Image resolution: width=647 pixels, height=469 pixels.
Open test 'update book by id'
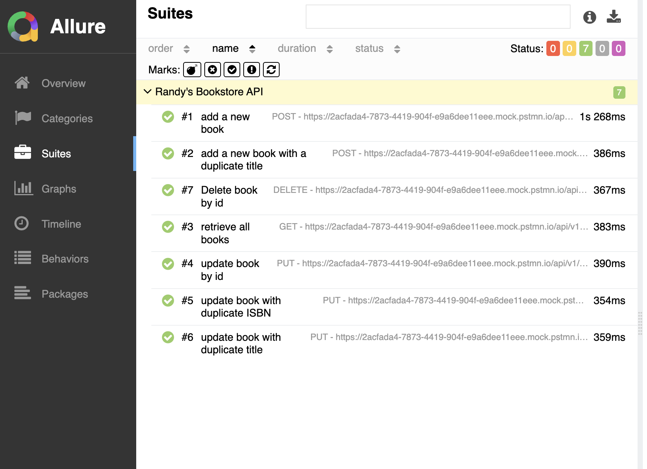click(x=394, y=270)
